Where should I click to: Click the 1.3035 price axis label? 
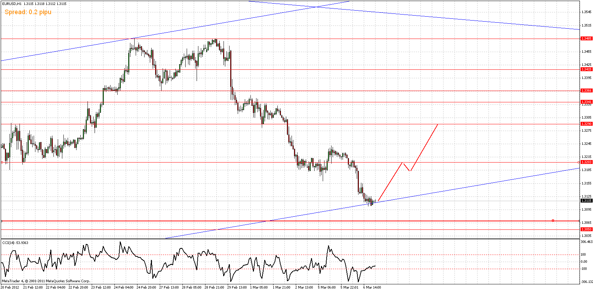[587, 236]
